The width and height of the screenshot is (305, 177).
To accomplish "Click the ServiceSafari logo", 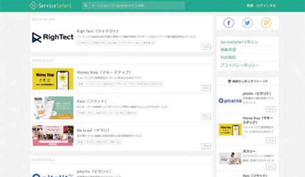I will click(50, 5).
